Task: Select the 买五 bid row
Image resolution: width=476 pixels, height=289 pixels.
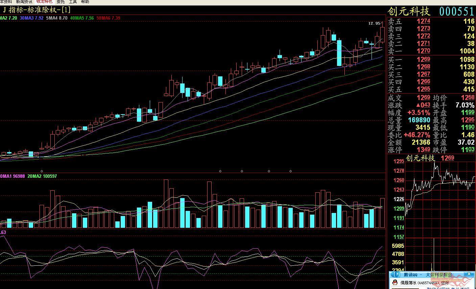Action: tap(431, 90)
